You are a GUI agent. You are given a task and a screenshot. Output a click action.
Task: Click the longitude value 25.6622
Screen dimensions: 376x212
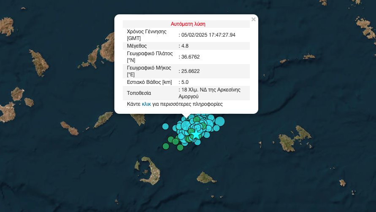pyautogui.click(x=190, y=71)
